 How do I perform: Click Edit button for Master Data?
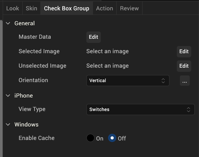pos(93,37)
